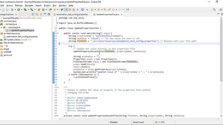Open the External Tools dropdown arrow
Screen dimensions: 223x125
(x=35, y=10)
